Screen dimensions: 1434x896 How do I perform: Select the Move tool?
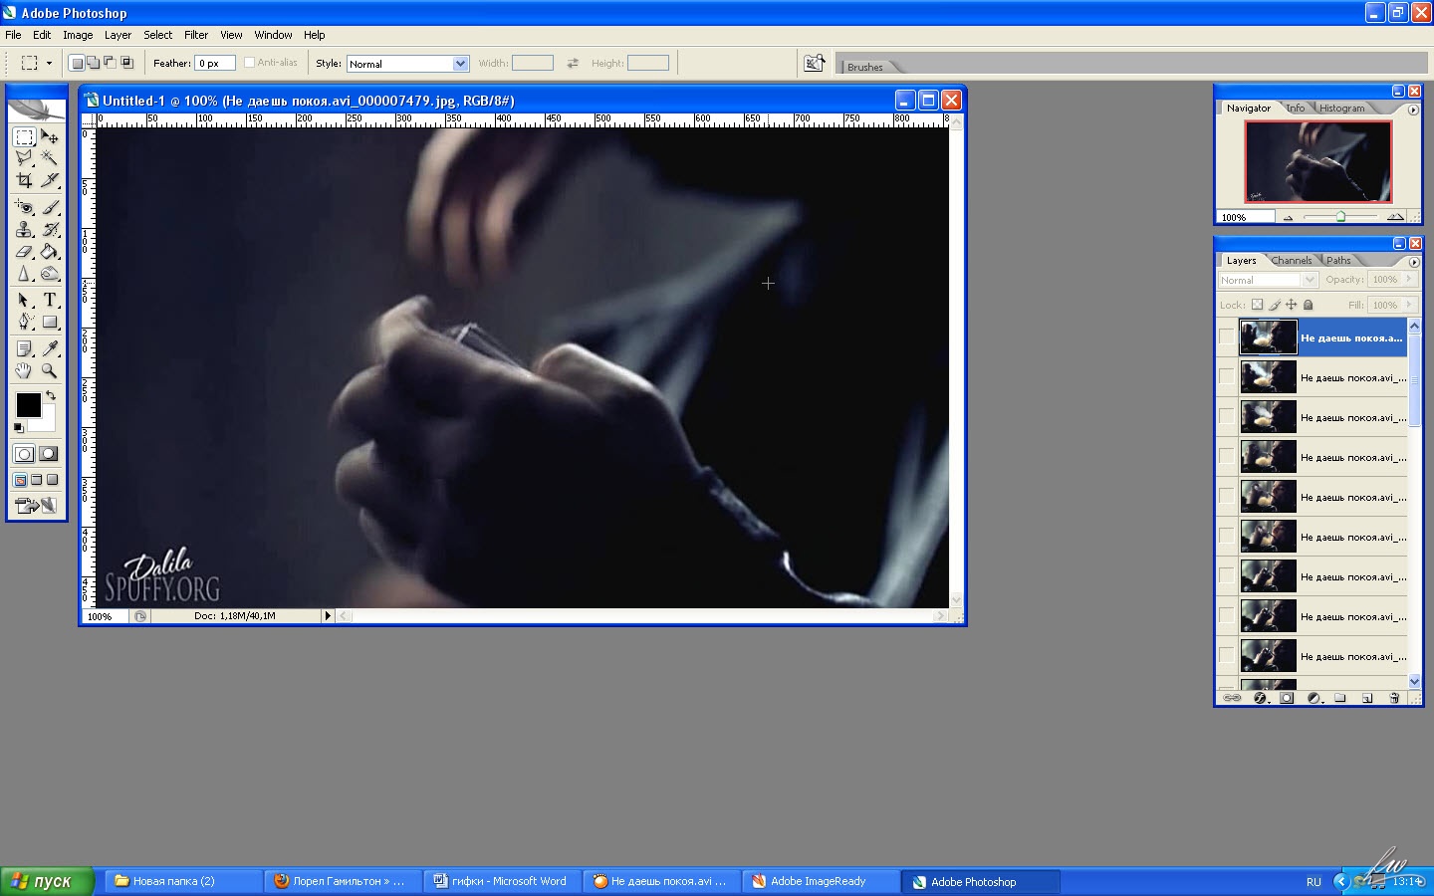[x=50, y=136]
